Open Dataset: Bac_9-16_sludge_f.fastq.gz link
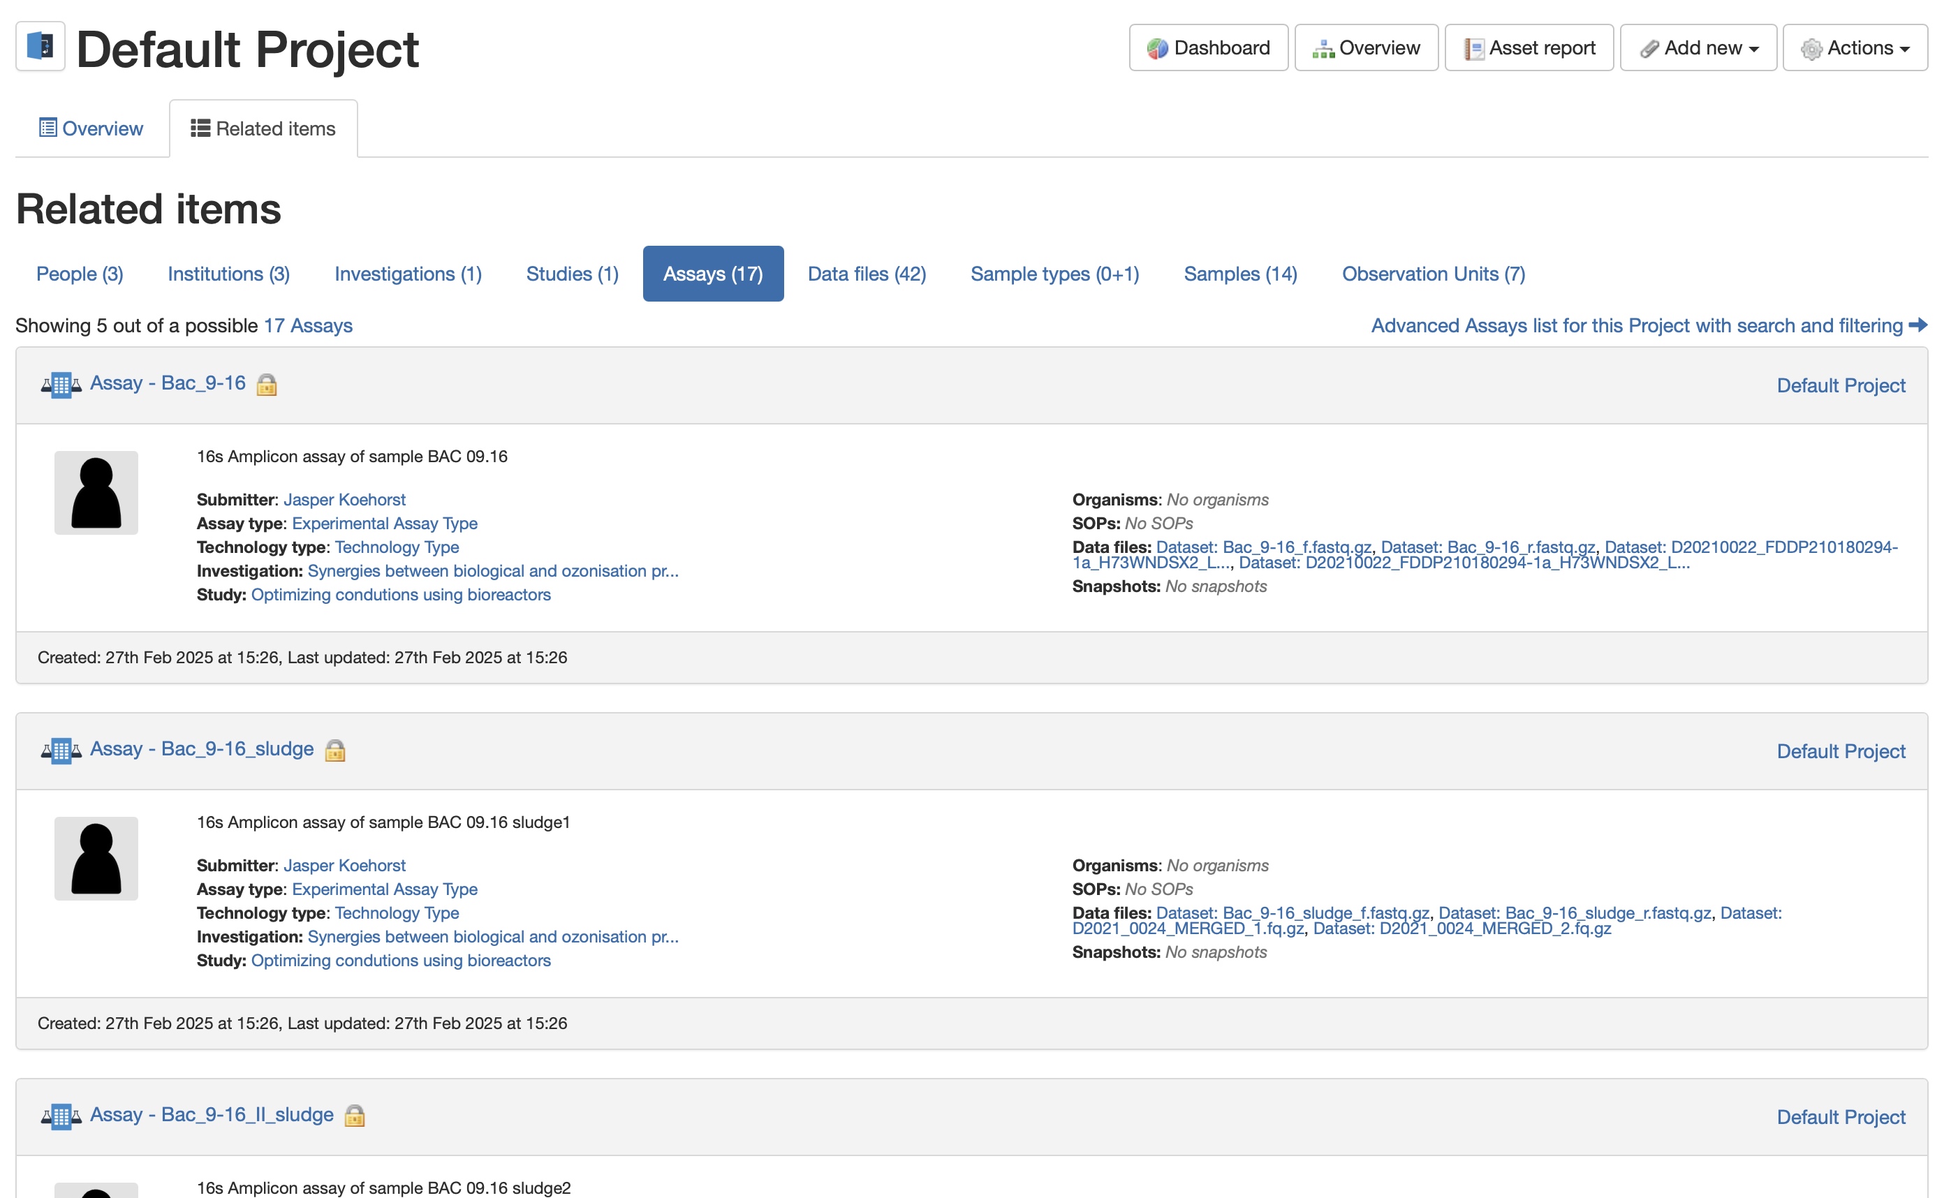The height and width of the screenshot is (1198, 1951). coord(1292,912)
